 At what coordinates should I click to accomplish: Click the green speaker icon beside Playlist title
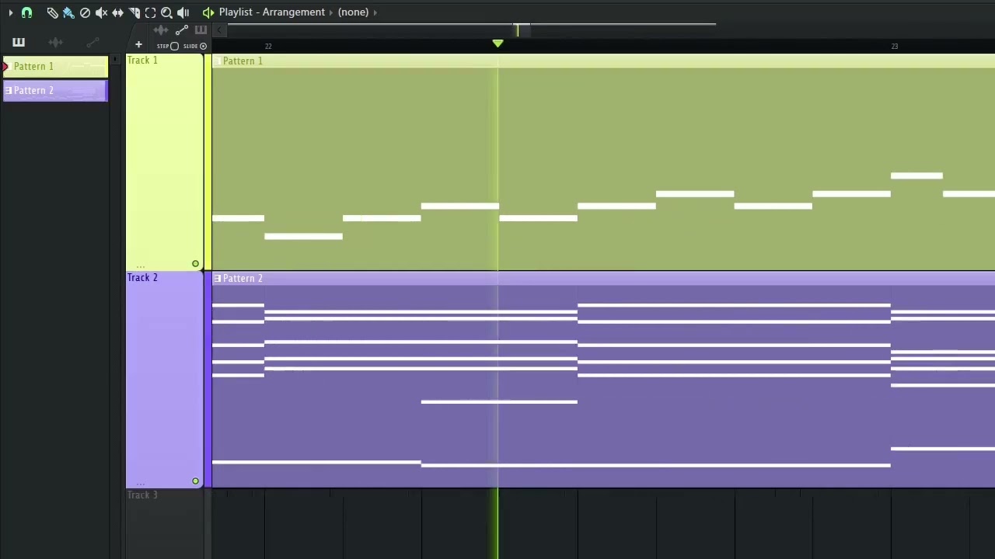coord(208,12)
